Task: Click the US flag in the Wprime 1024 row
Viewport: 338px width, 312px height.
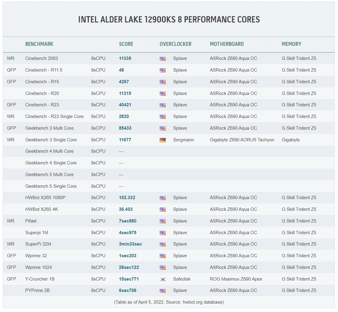Action: [162, 268]
